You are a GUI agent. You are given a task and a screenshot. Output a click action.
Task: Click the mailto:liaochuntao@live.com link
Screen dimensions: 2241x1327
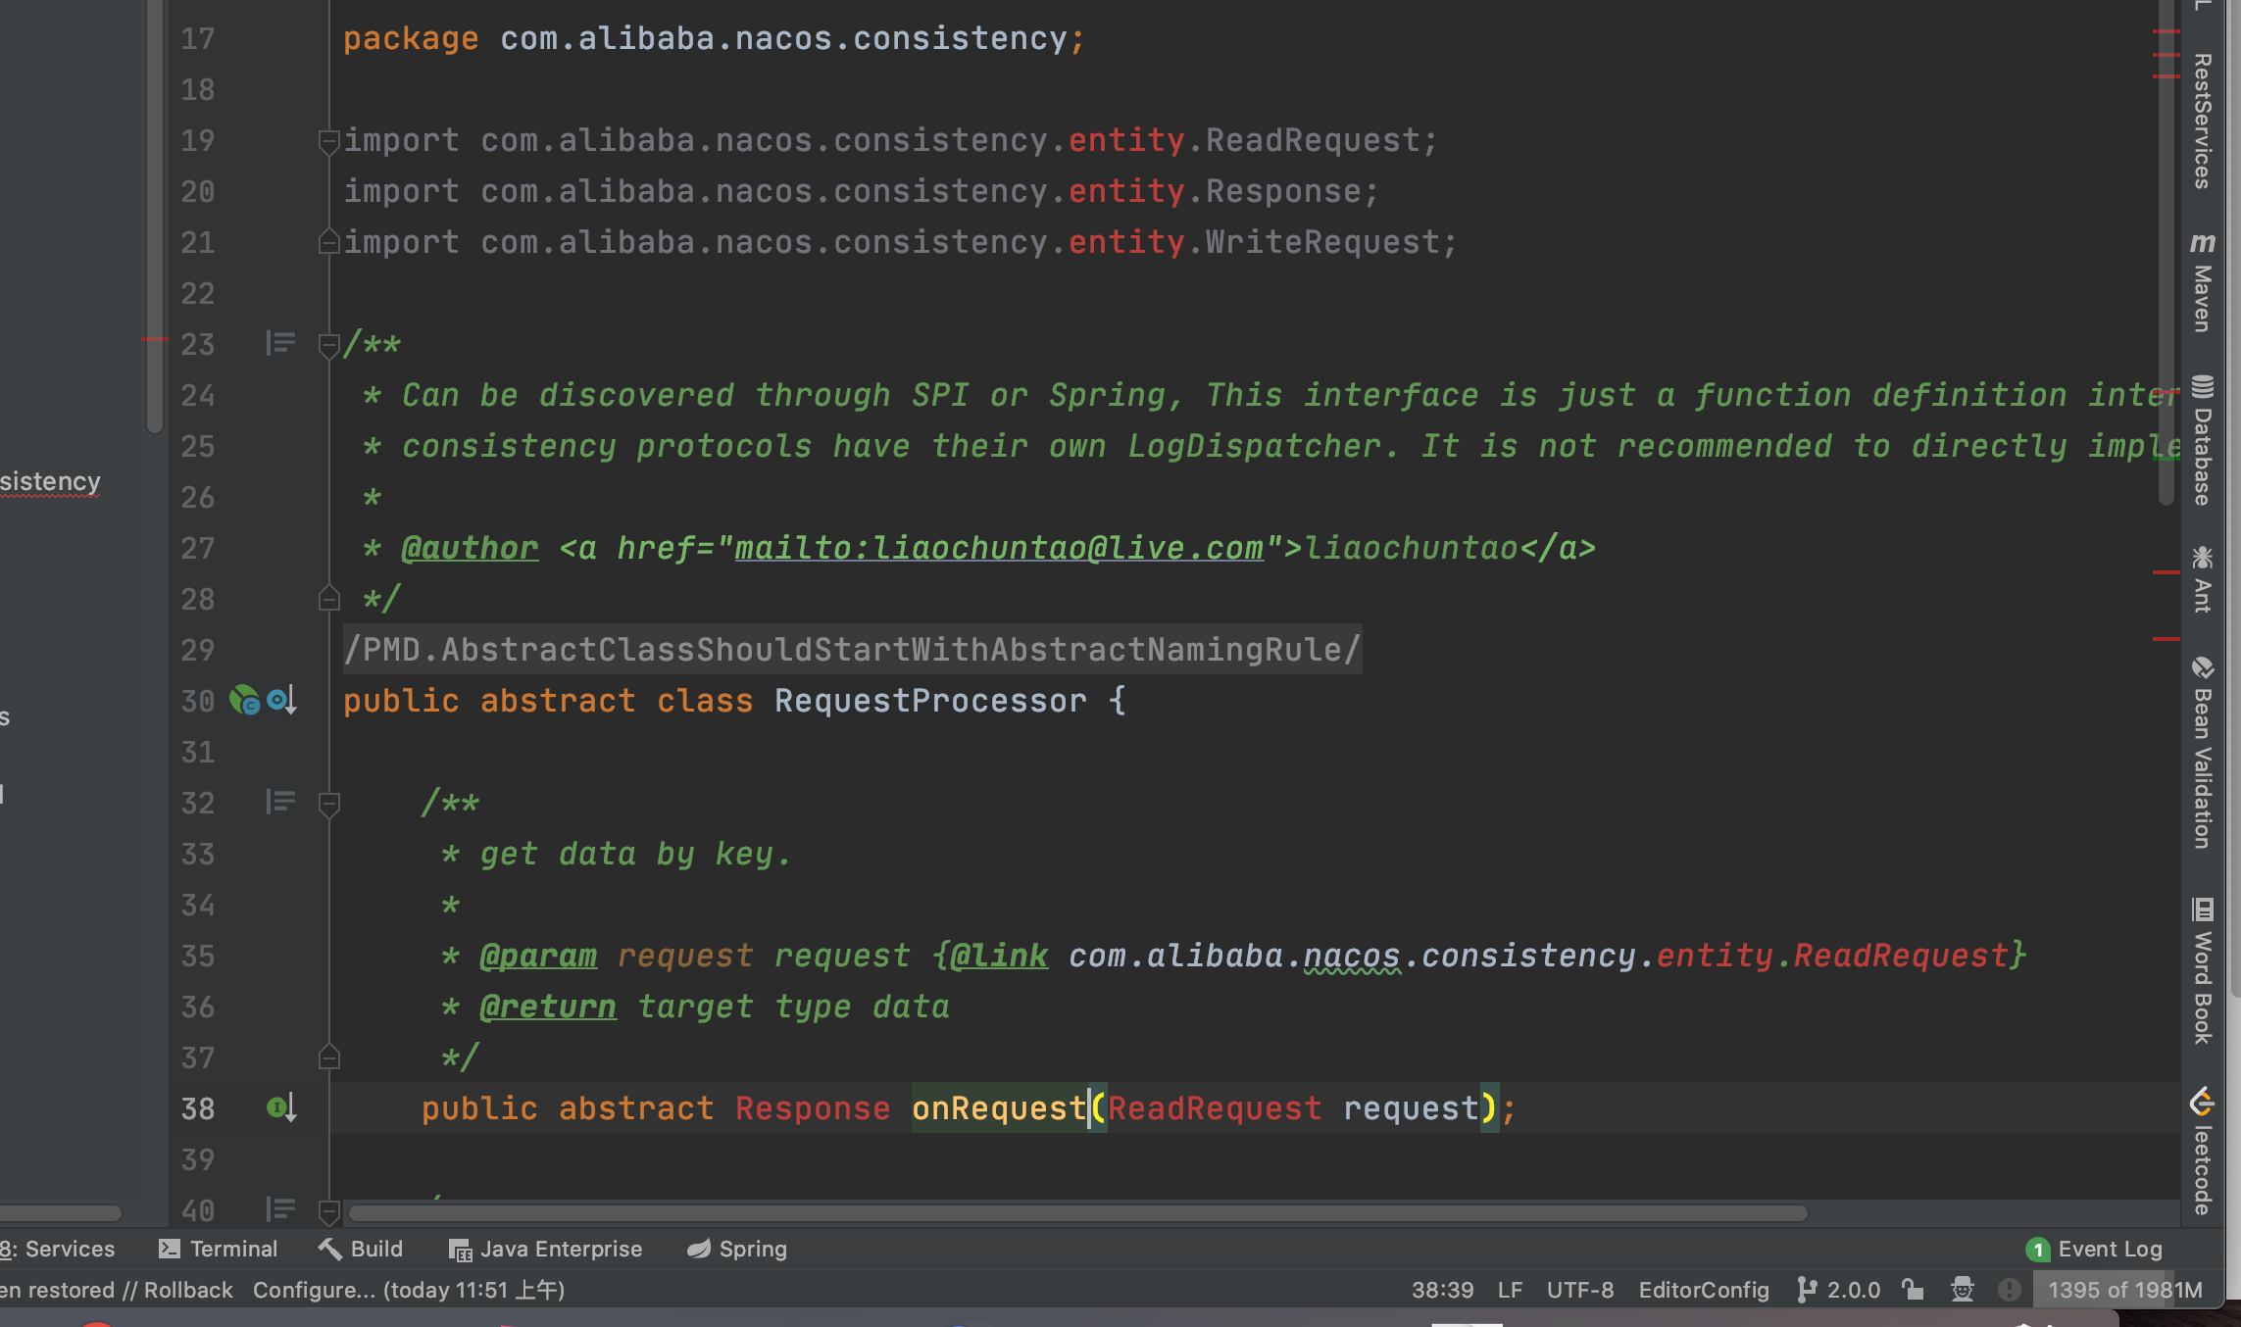999,547
